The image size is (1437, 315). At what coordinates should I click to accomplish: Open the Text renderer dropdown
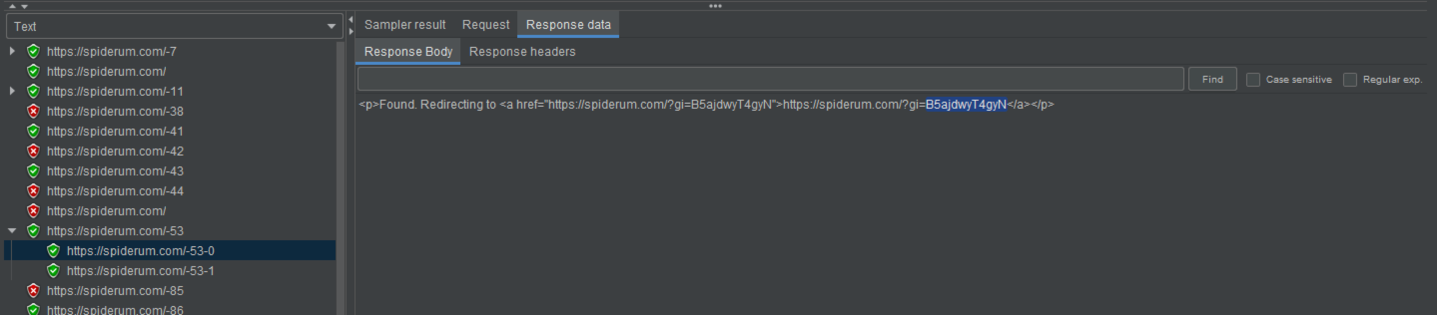click(174, 26)
